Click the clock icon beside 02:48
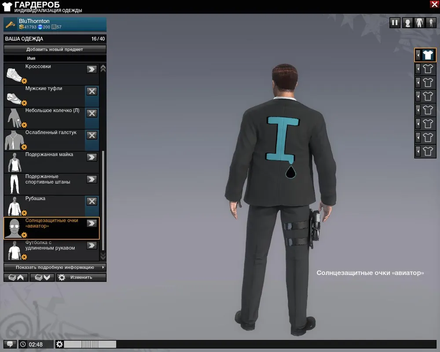440x352 pixels. click(23, 344)
